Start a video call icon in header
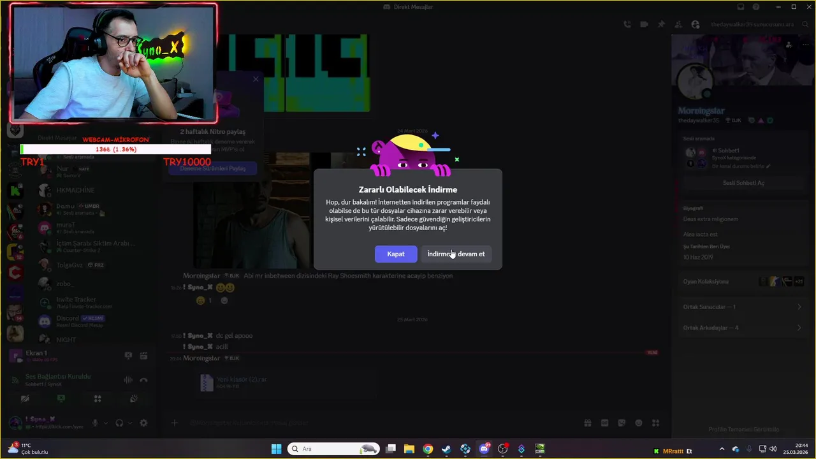 645,24
